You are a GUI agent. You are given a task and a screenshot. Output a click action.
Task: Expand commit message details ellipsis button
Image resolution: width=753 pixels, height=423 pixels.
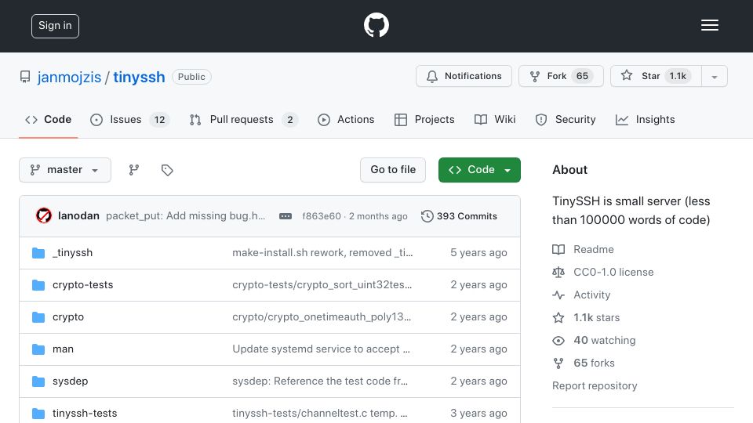(286, 216)
